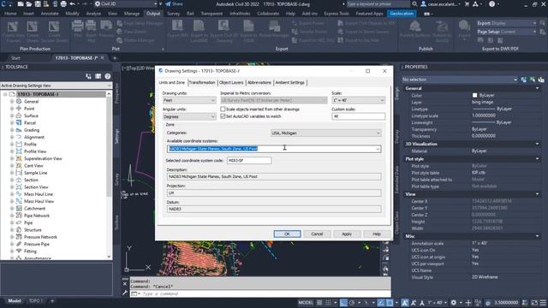The width and height of the screenshot is (548, 308).
Task: Open the Civil 3D workspace dropdown
Action: pyautogui.click(x=126, y=3)
